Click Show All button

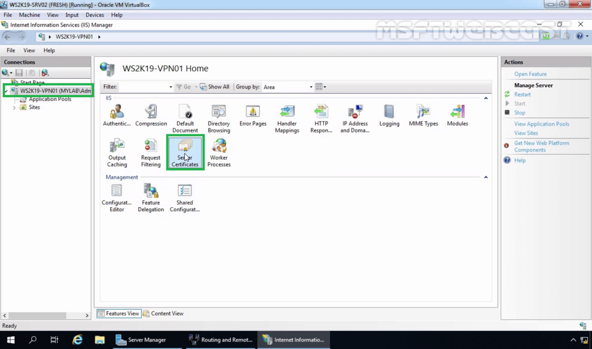pyautogui.click(x=214, y=87)
